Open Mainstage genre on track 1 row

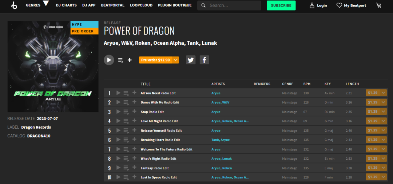[290, 93]
